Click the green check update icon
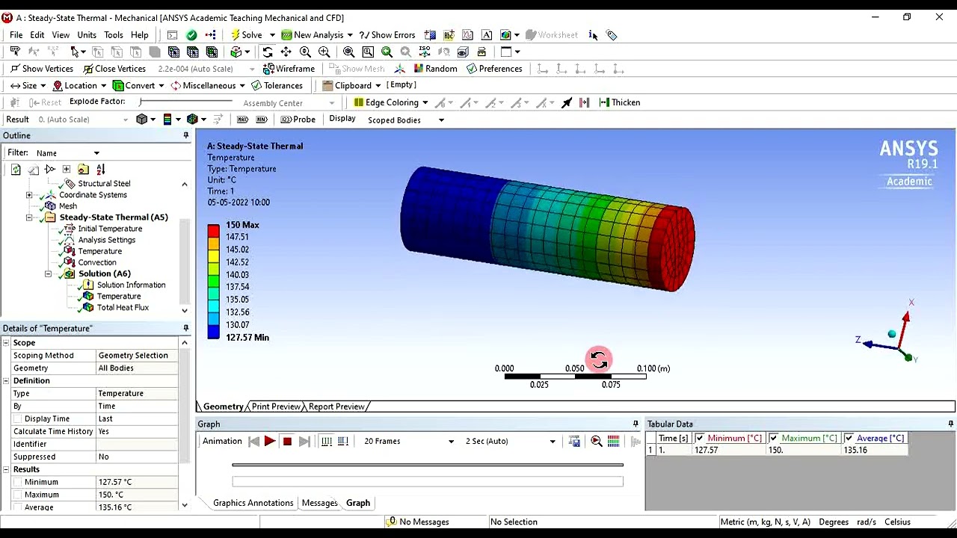The width and height of the screenshot is (957, 538). click(191, 34)
